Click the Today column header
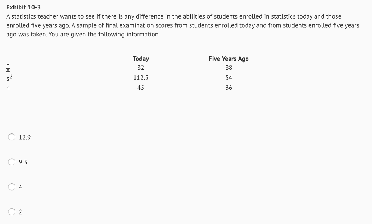 [141, 59]
